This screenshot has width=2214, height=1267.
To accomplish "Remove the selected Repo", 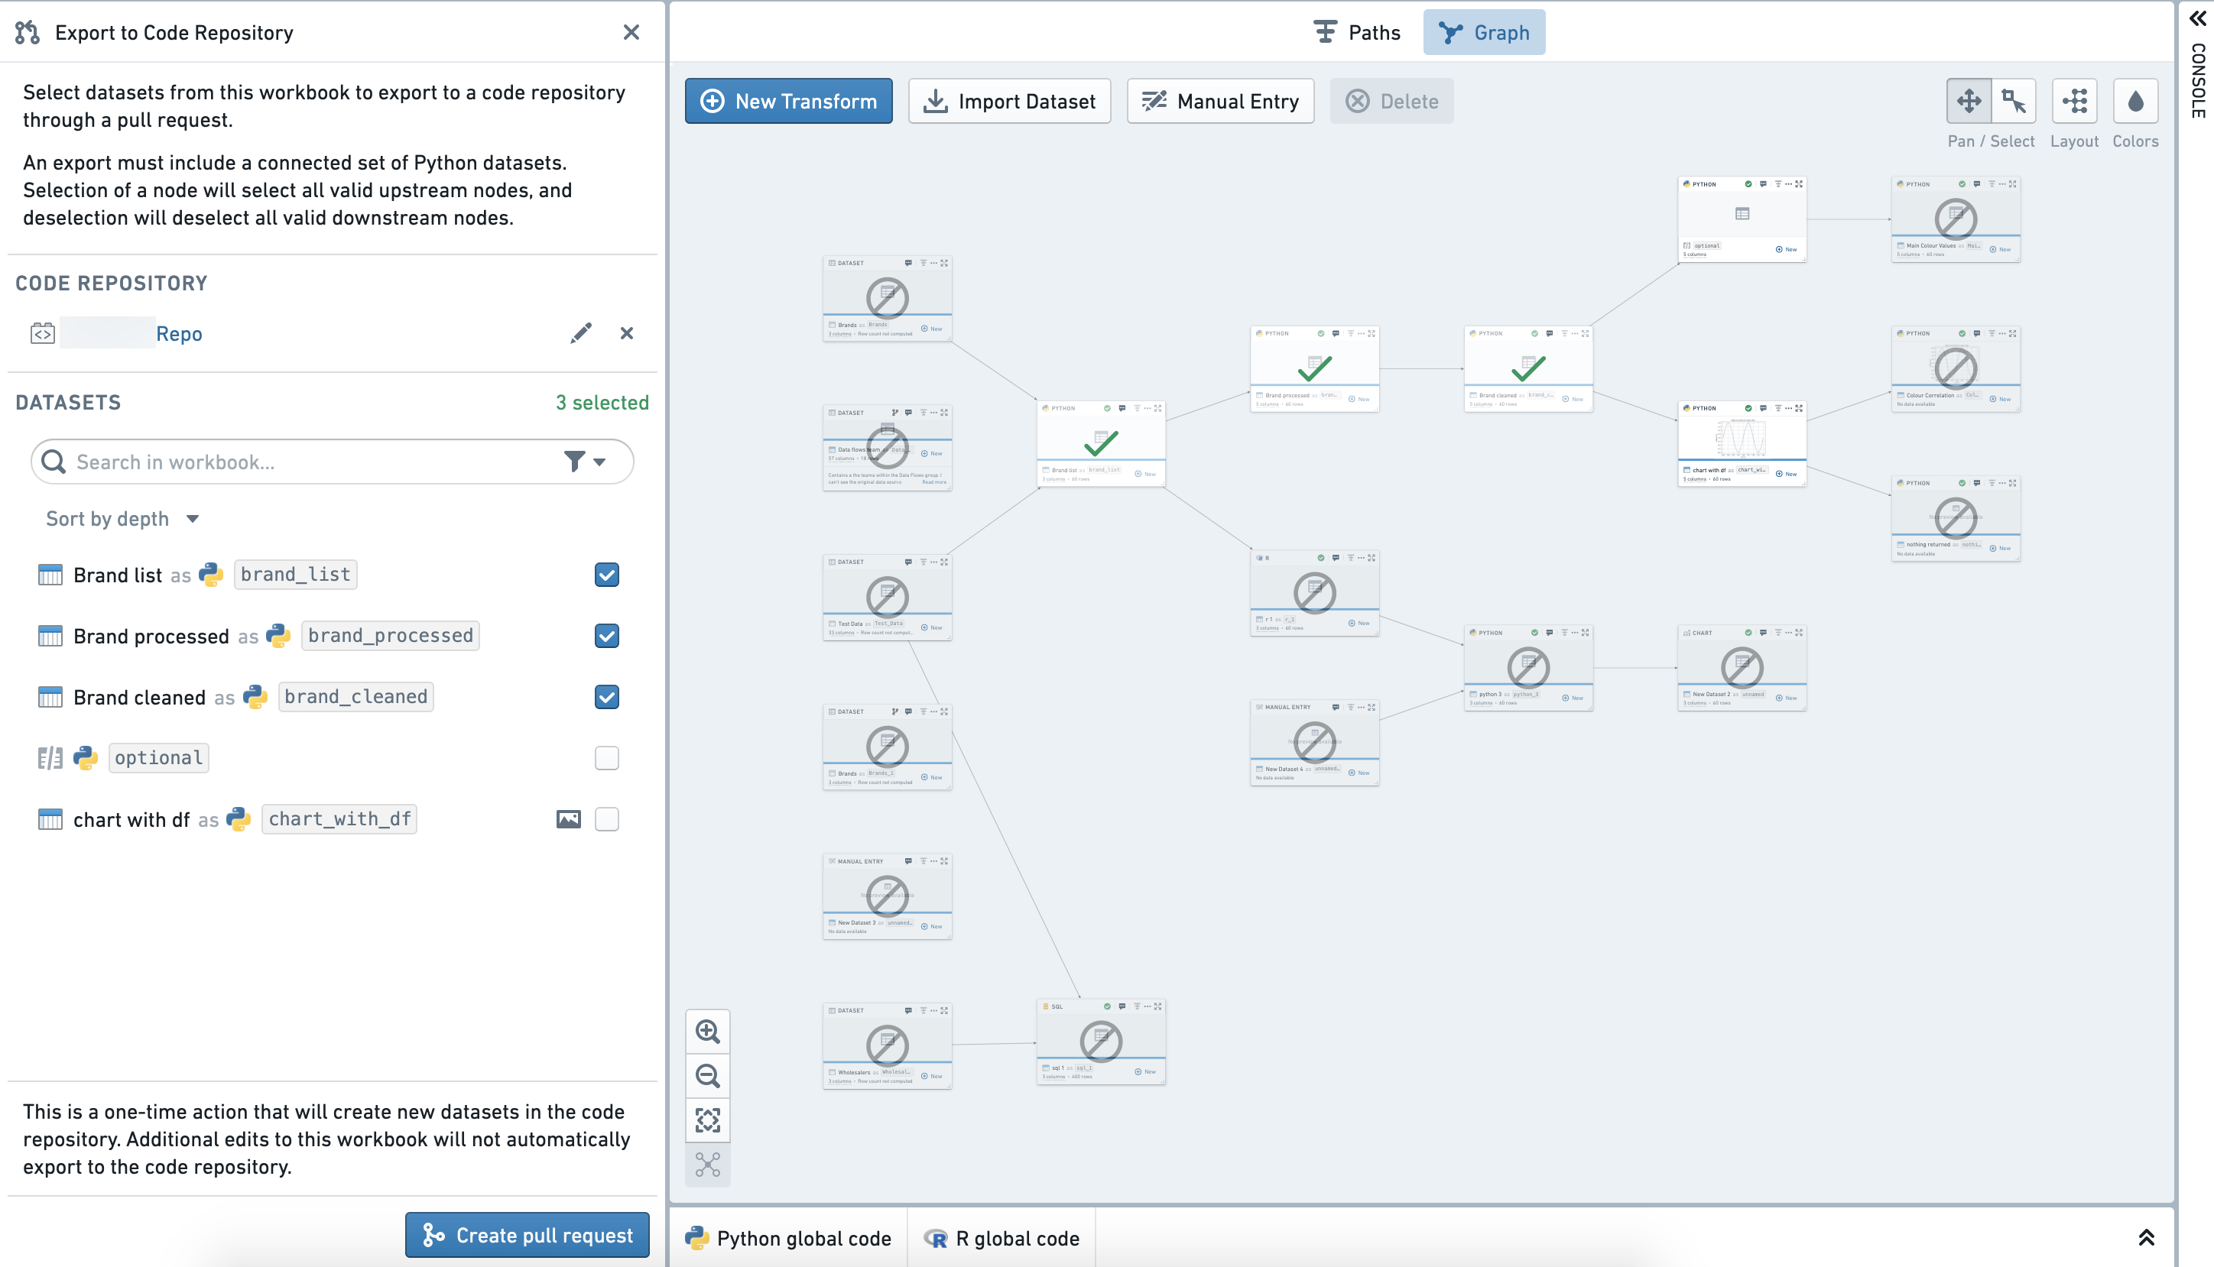I will coord(627,333).
